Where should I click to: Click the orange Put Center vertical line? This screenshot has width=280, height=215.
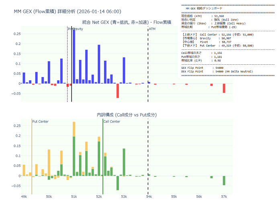[32, 156]
